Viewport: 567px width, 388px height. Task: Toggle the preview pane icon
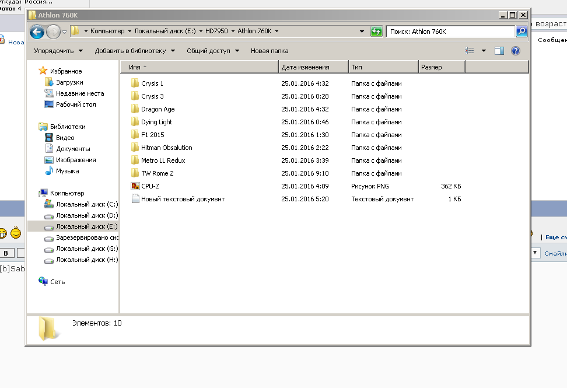(x=499, y=51)
